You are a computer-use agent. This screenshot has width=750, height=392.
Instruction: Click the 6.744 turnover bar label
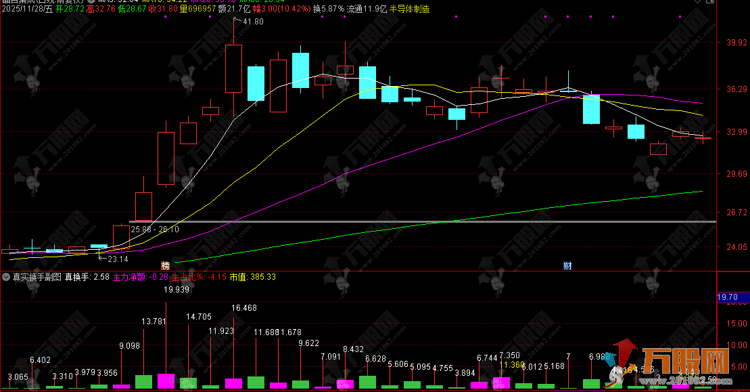coord(488,357)
